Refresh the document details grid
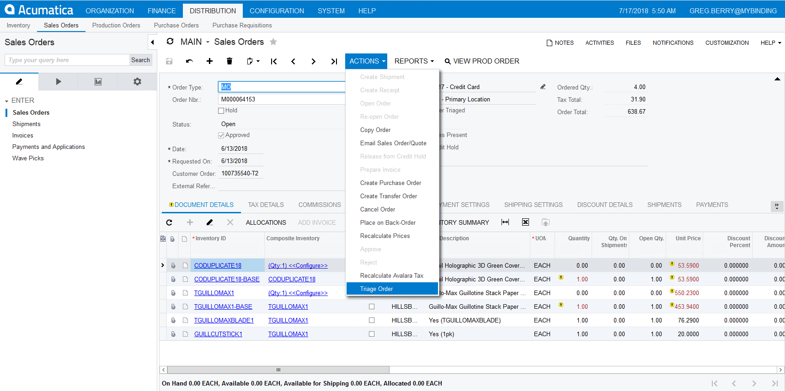This screenshot has height=391, width=785. (x=169, y=222)
